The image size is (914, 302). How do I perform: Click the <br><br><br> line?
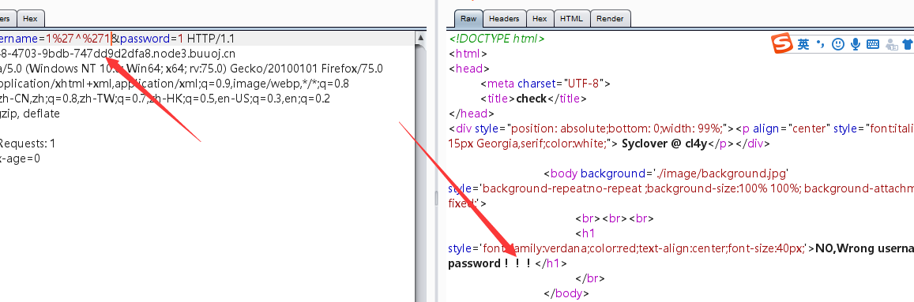(615, 218)
